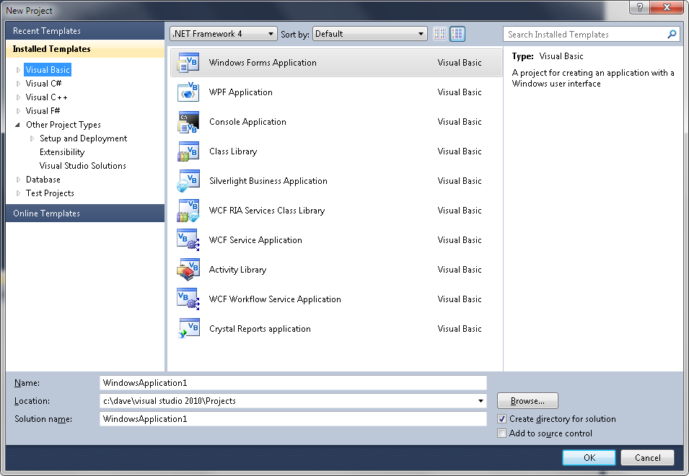
Task: Click the Browse button
Action: (x=527, y=401)
